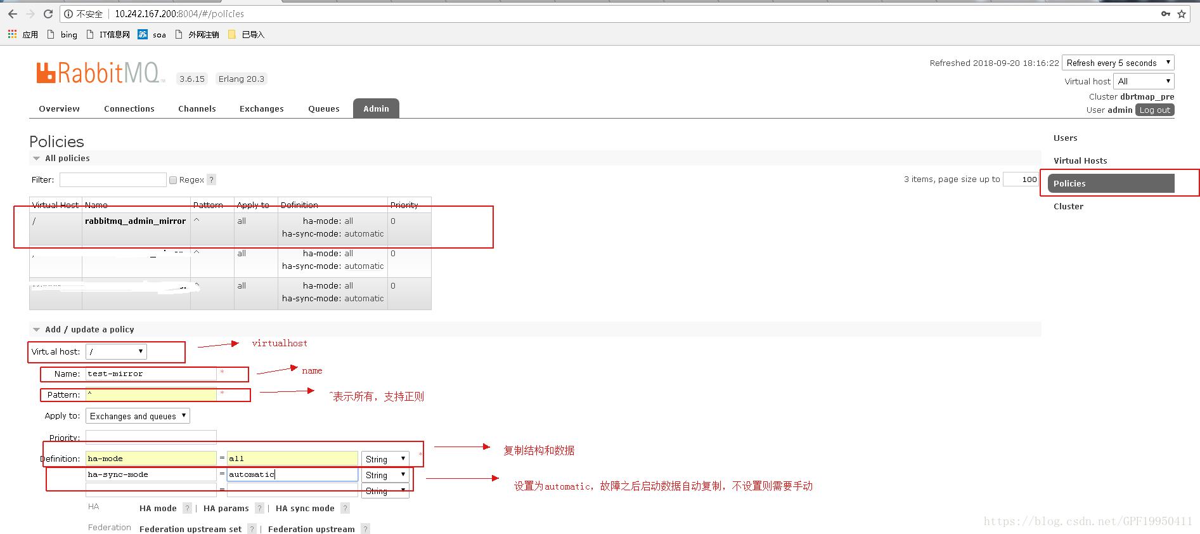Open the Virtual Hosts admin page
This screenshot has height=534, width=1200.
(1080, 161)
